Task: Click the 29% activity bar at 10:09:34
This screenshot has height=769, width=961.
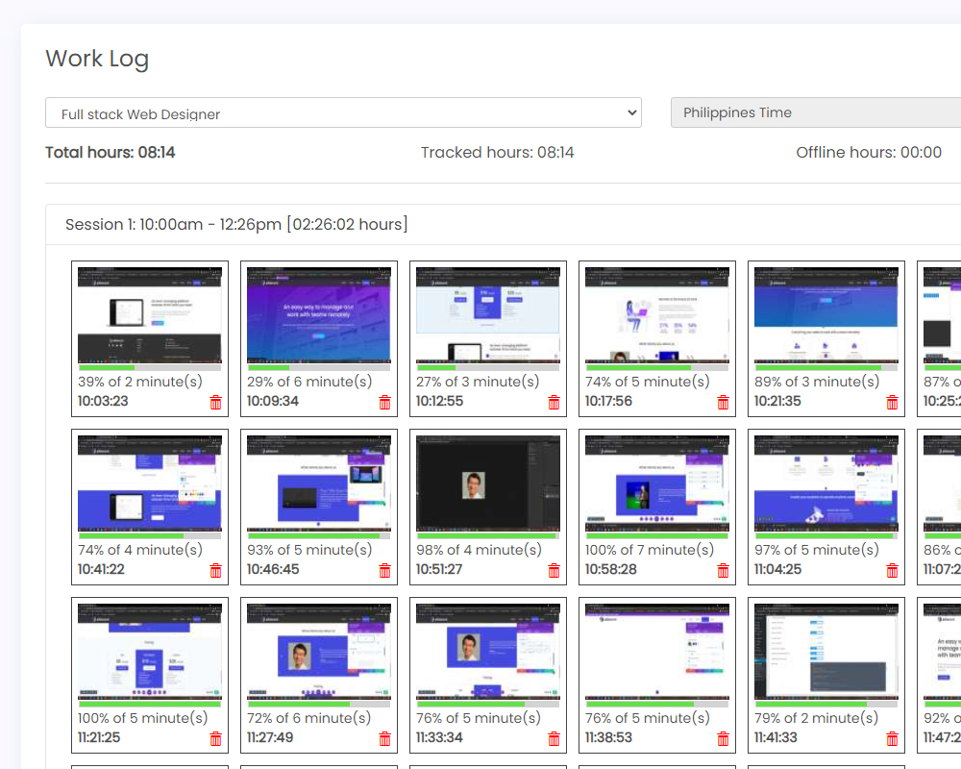Action: 319,367
